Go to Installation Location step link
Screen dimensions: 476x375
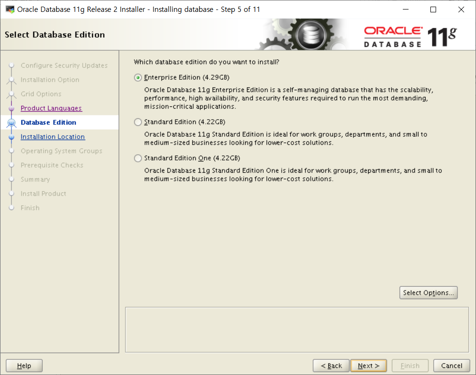pyautogui.click(x=53, y=137)
